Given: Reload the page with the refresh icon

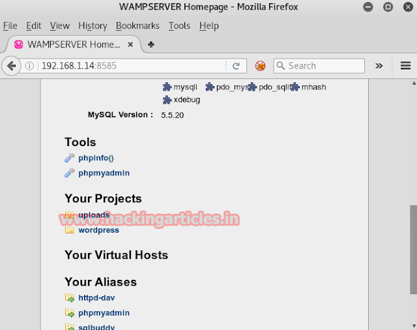Looking at the screenshot, I should pyautogui.click(x=236, y=66).
